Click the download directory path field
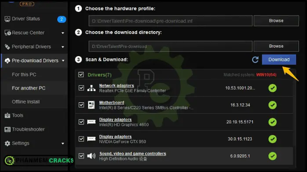 [170, 46]
